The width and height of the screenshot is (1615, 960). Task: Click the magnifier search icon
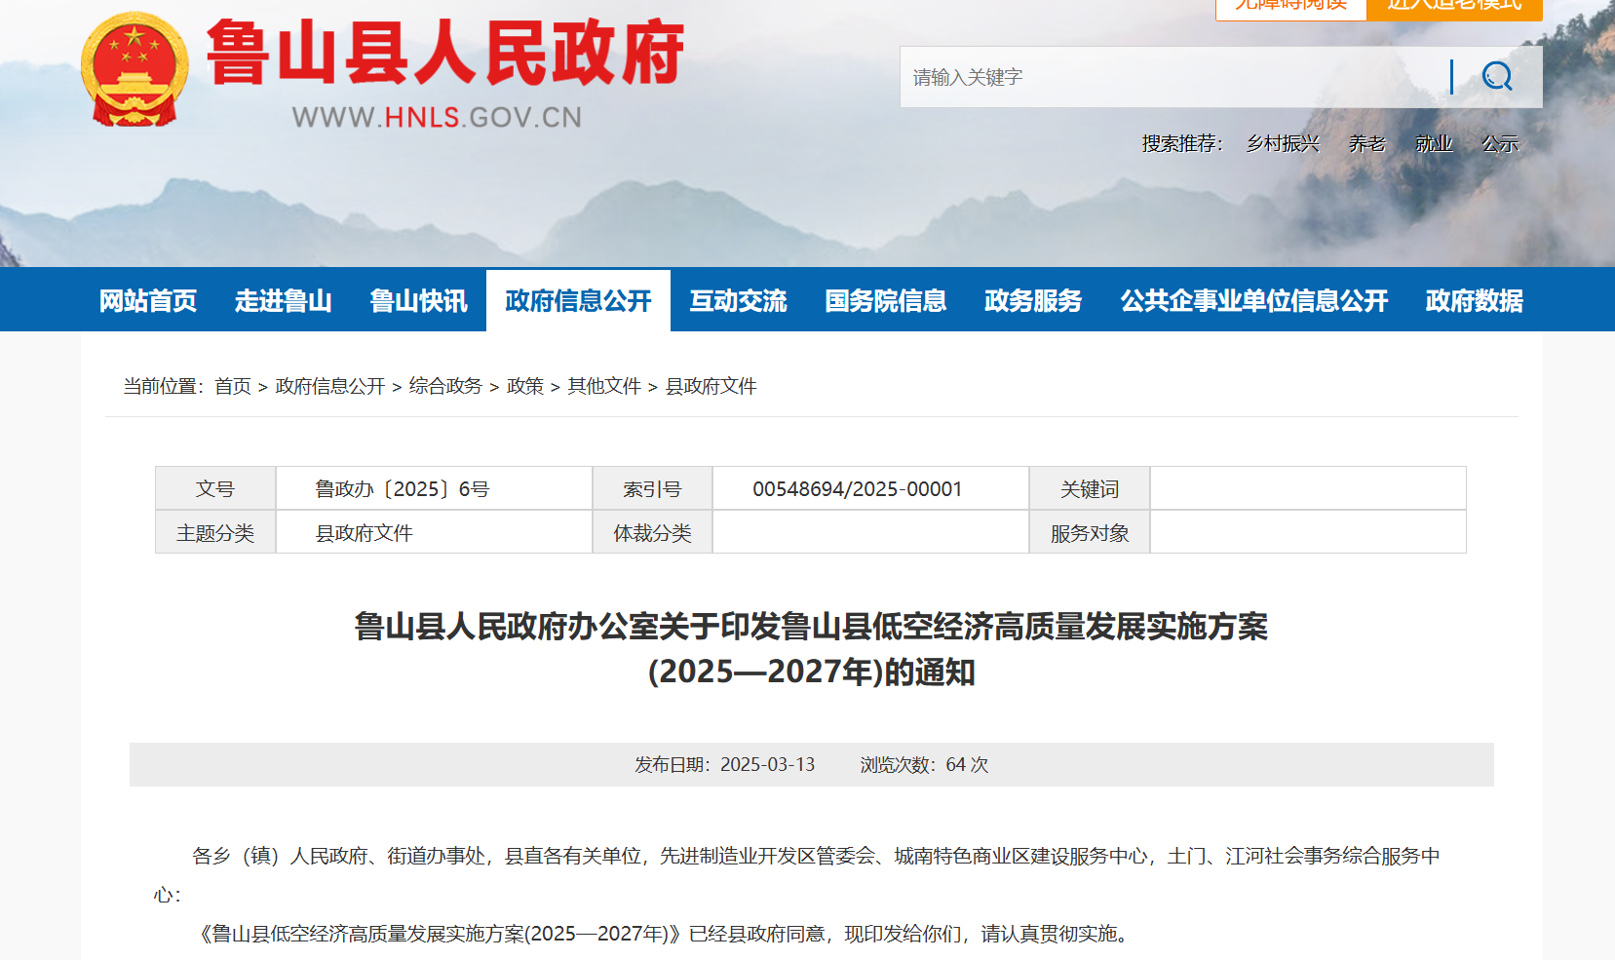pyautogui.click(x=1497, y=76)
